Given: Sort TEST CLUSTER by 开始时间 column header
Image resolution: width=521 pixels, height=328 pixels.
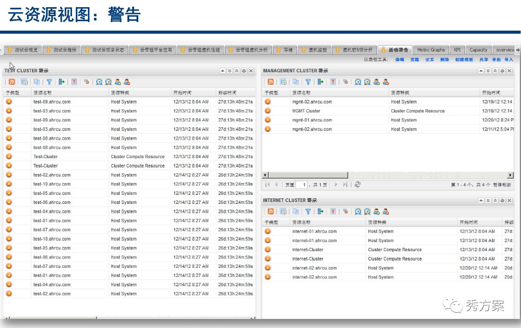Looking at the screenshot, I should 182,93.
